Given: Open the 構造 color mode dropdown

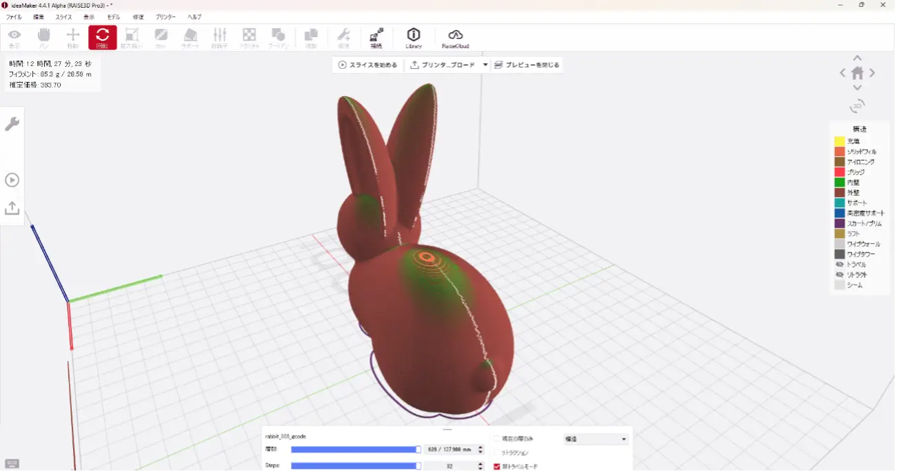Looking at the screenshot, I should (596, 439).
